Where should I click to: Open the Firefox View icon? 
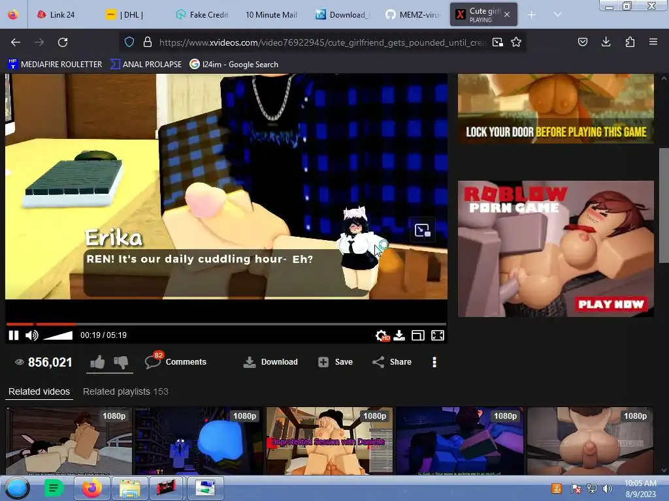click(13, 14)
